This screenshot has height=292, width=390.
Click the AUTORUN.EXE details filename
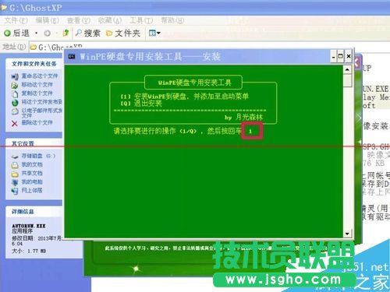point(29,226)
